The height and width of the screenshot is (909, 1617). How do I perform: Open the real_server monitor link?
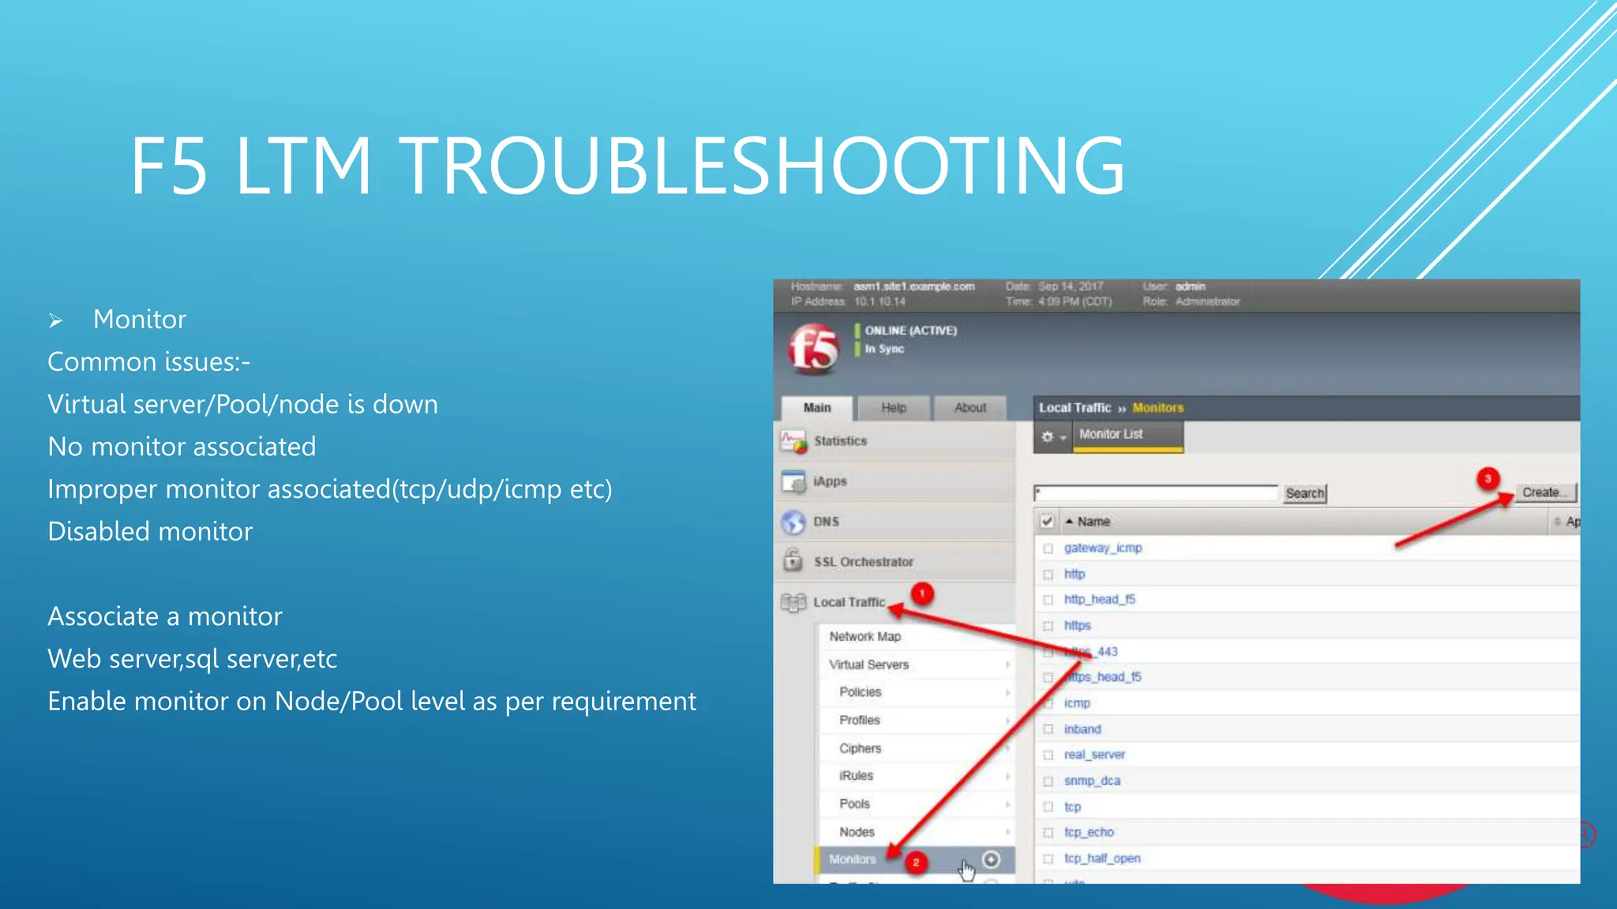1094,754
